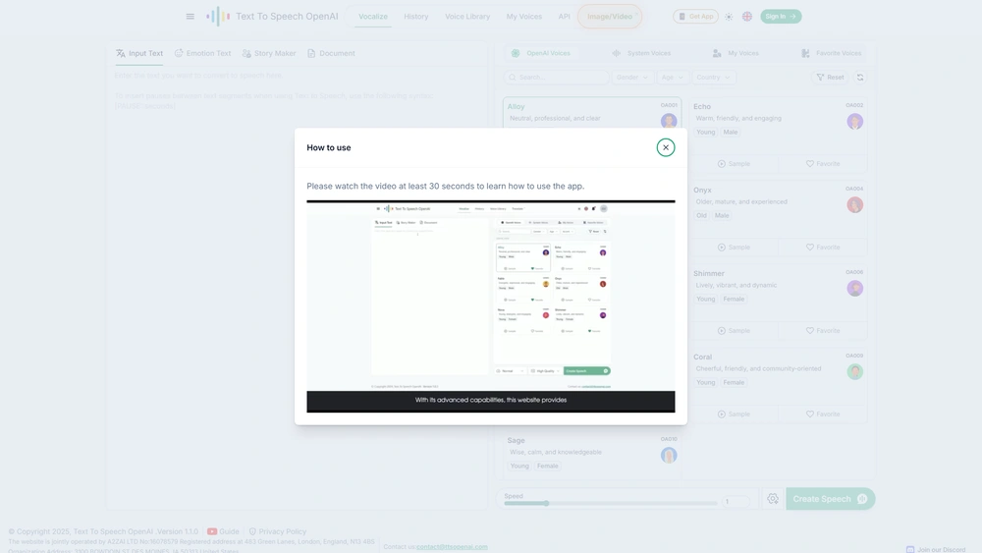The width and height of the screenshot is (982, 553).
Task: Click the Join our Discord link
Action: [x=936, y=549]
